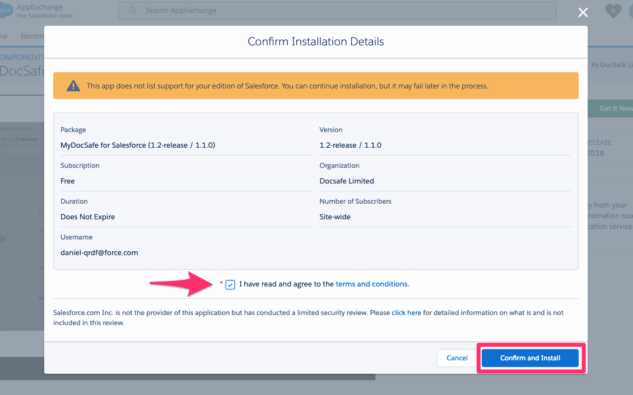Screen dimensions: 633x395
Task: Select the duration value 'Does Not Expire'
Action: (87, 217)
